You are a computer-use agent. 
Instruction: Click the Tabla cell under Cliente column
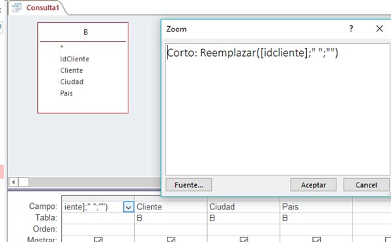(x=171, y=219)
